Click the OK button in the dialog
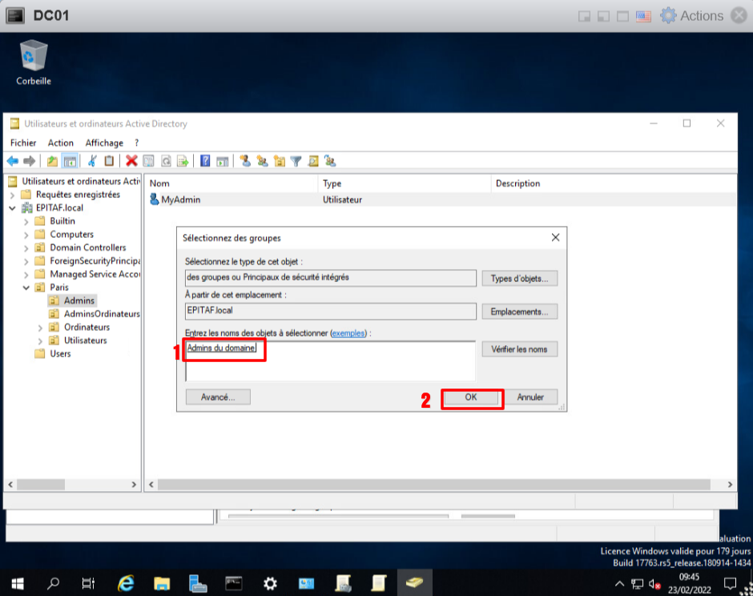The height and width of the screenshot is (596, 753). (x=471, y=397)
